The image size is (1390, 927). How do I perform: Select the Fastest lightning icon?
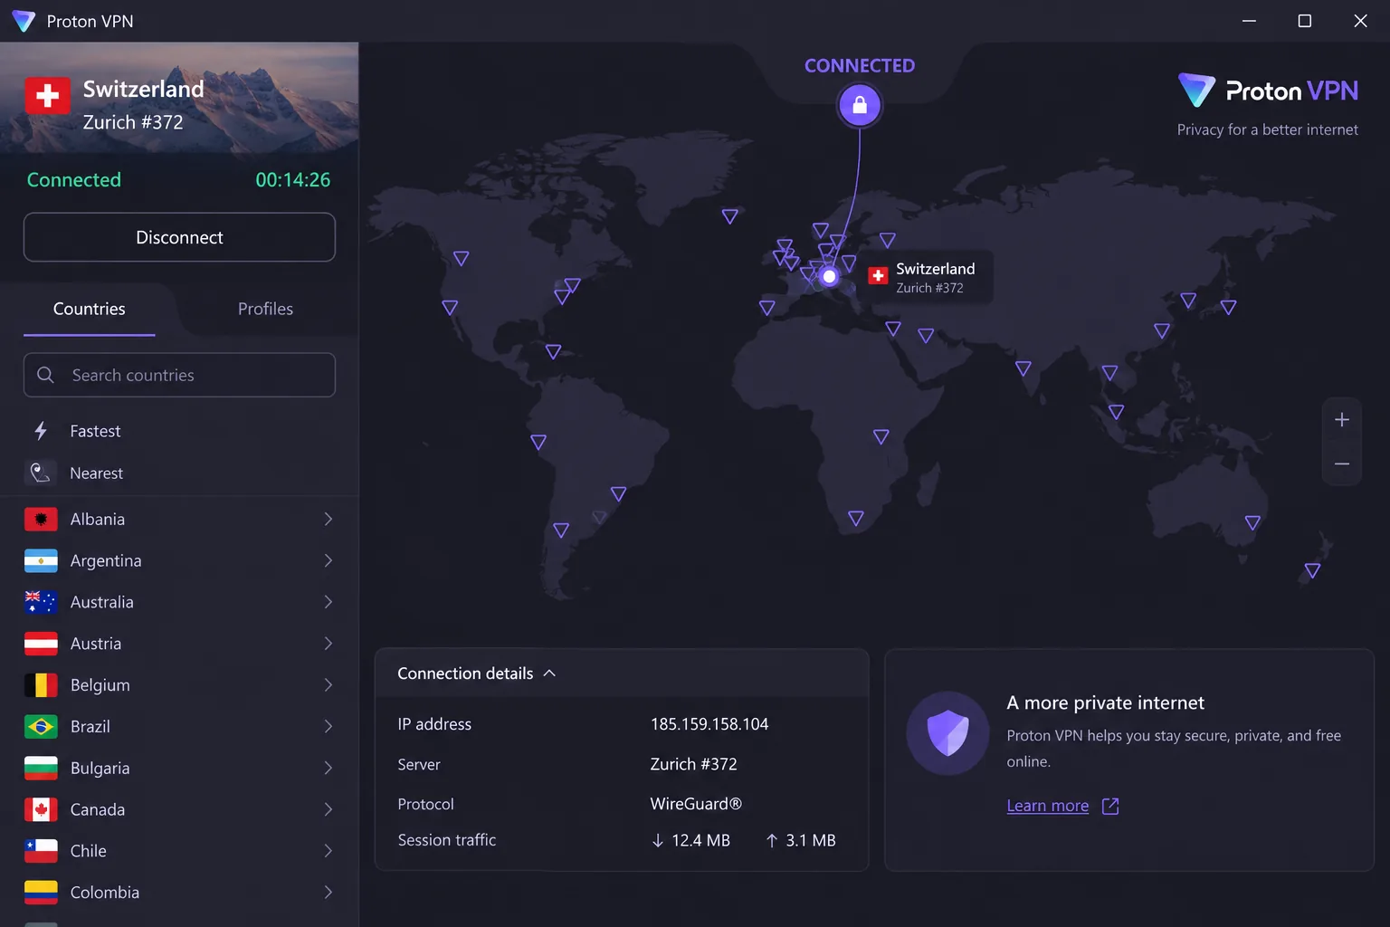click(41, 431)
